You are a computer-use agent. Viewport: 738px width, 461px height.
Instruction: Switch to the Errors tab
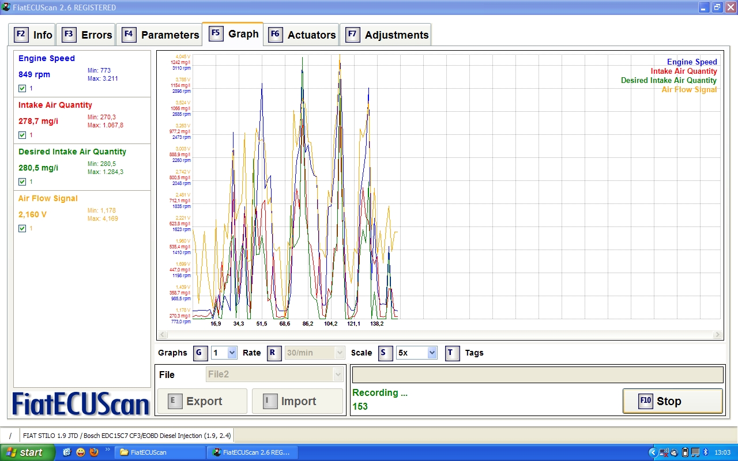tap(87, 35)
